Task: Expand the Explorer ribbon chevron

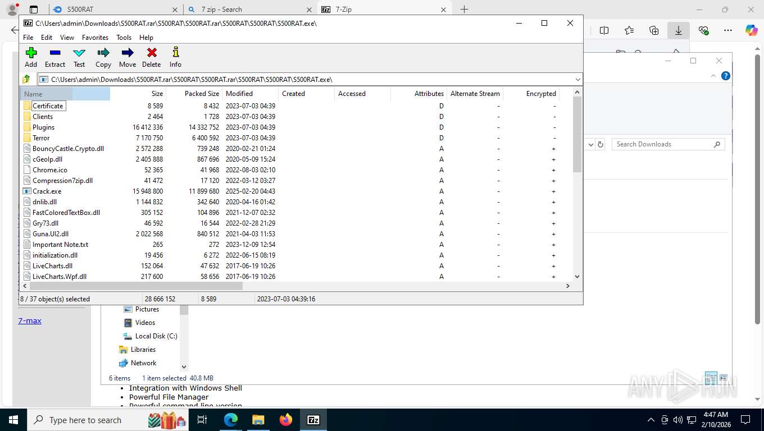Action: pos(713,76)
